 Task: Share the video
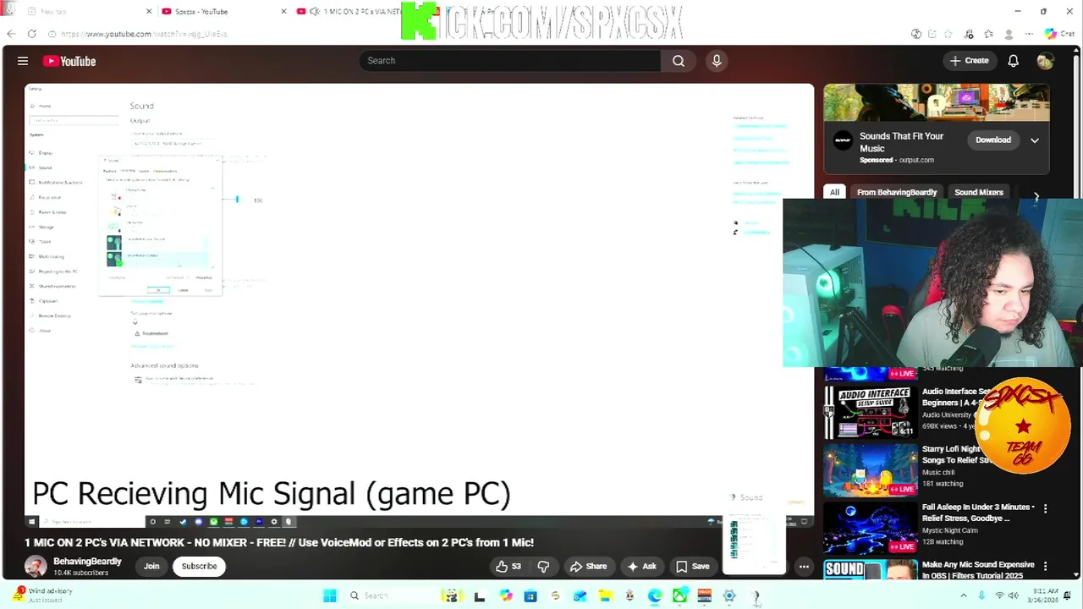(x=588, y=566)
